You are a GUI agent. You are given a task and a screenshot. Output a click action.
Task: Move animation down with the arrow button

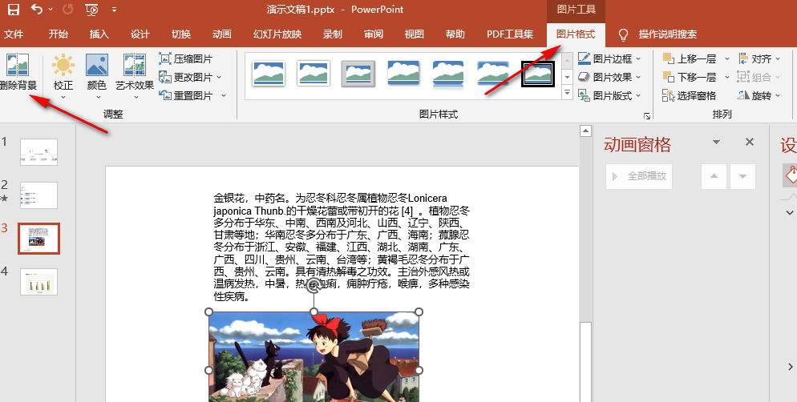point(742,176)
